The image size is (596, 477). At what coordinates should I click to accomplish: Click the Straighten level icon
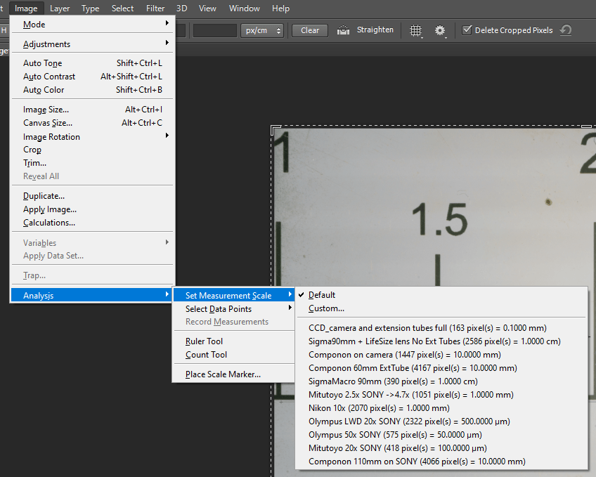tap(344, 30)
